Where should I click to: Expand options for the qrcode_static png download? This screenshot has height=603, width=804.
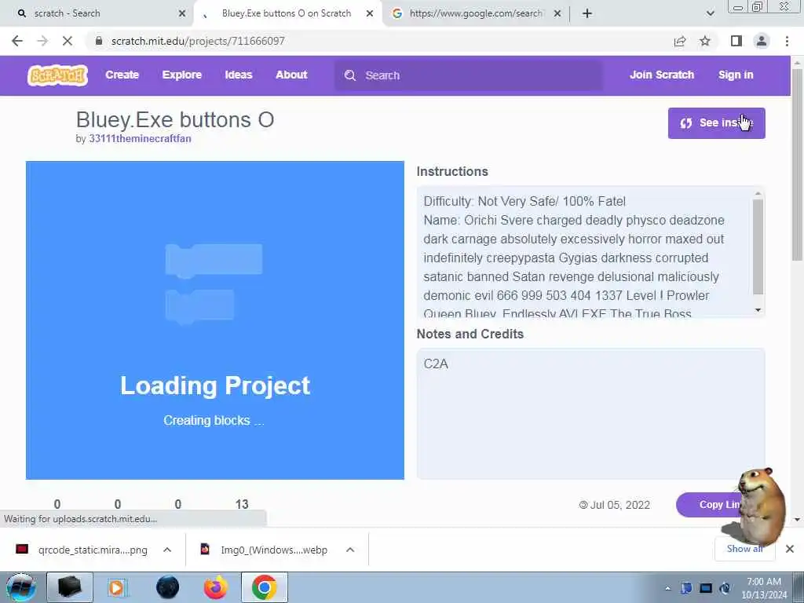pos(167,550)
